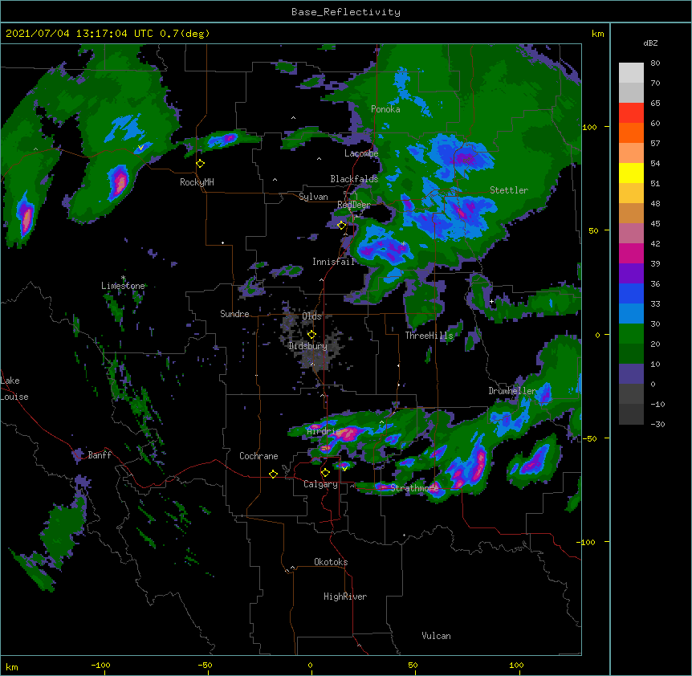Viewport: 692px width, 676px height.
Task: Select the yellow diamond marker below Cochrane
Action: point(273,474)
